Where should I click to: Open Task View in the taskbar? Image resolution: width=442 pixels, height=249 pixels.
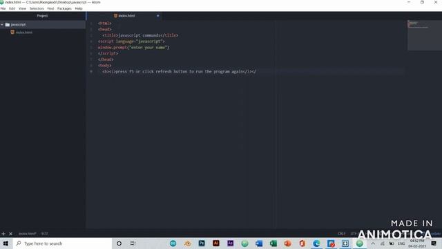click(133, 243)
